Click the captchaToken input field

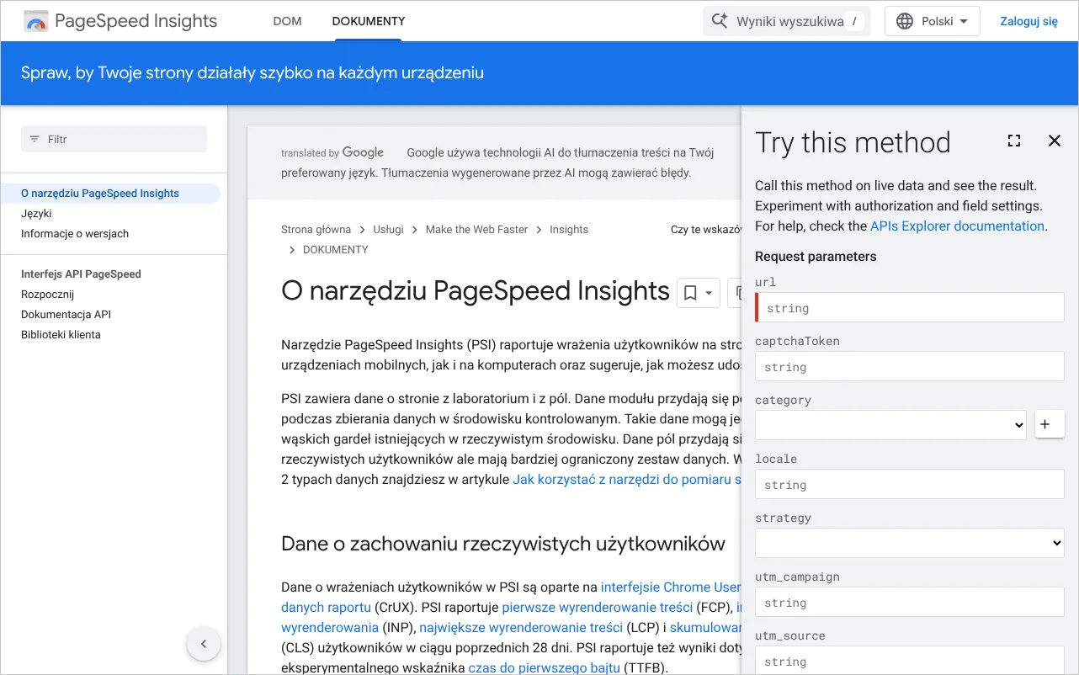[x=910, y=366]
